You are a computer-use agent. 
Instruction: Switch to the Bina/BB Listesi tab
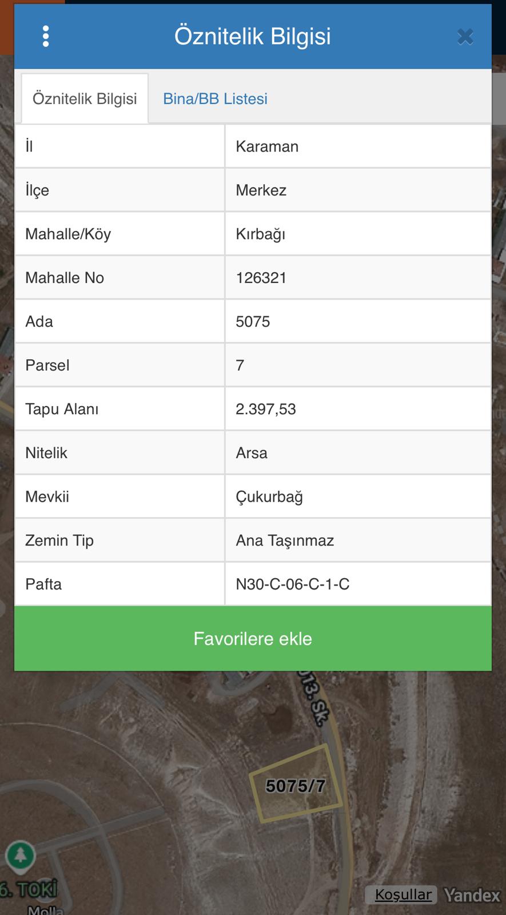pos(215,98)
